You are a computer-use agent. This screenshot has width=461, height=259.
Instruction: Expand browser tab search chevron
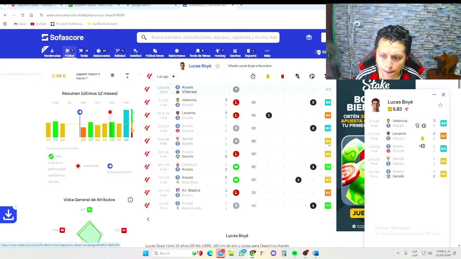pos(5,5)
